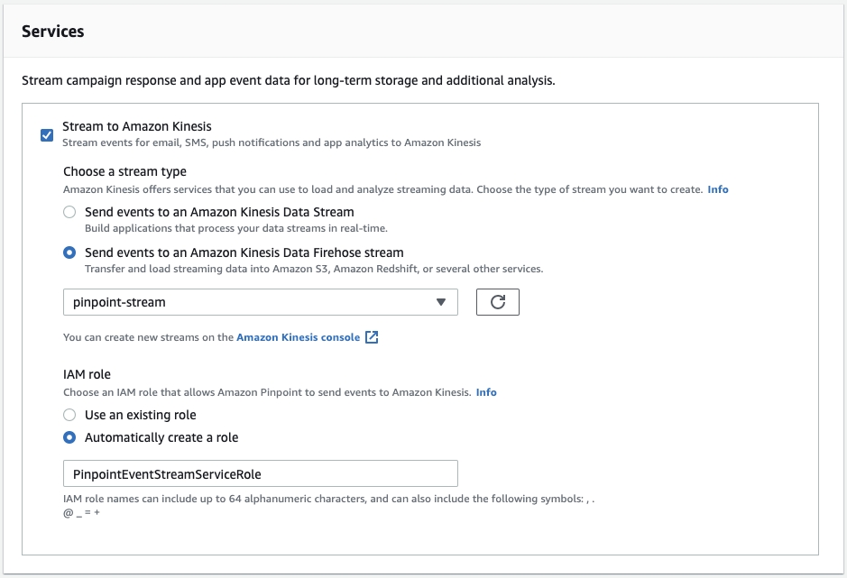Click the 'Send events to an Amazon Kinesis Data Stream' label
This screenshot has width=847, height=578.
click(219, 212)
